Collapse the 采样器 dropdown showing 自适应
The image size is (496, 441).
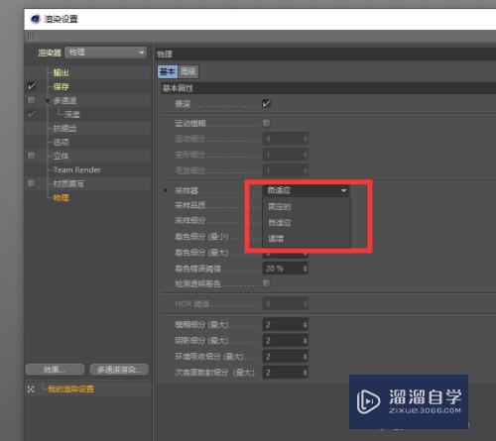click(307, 190)
